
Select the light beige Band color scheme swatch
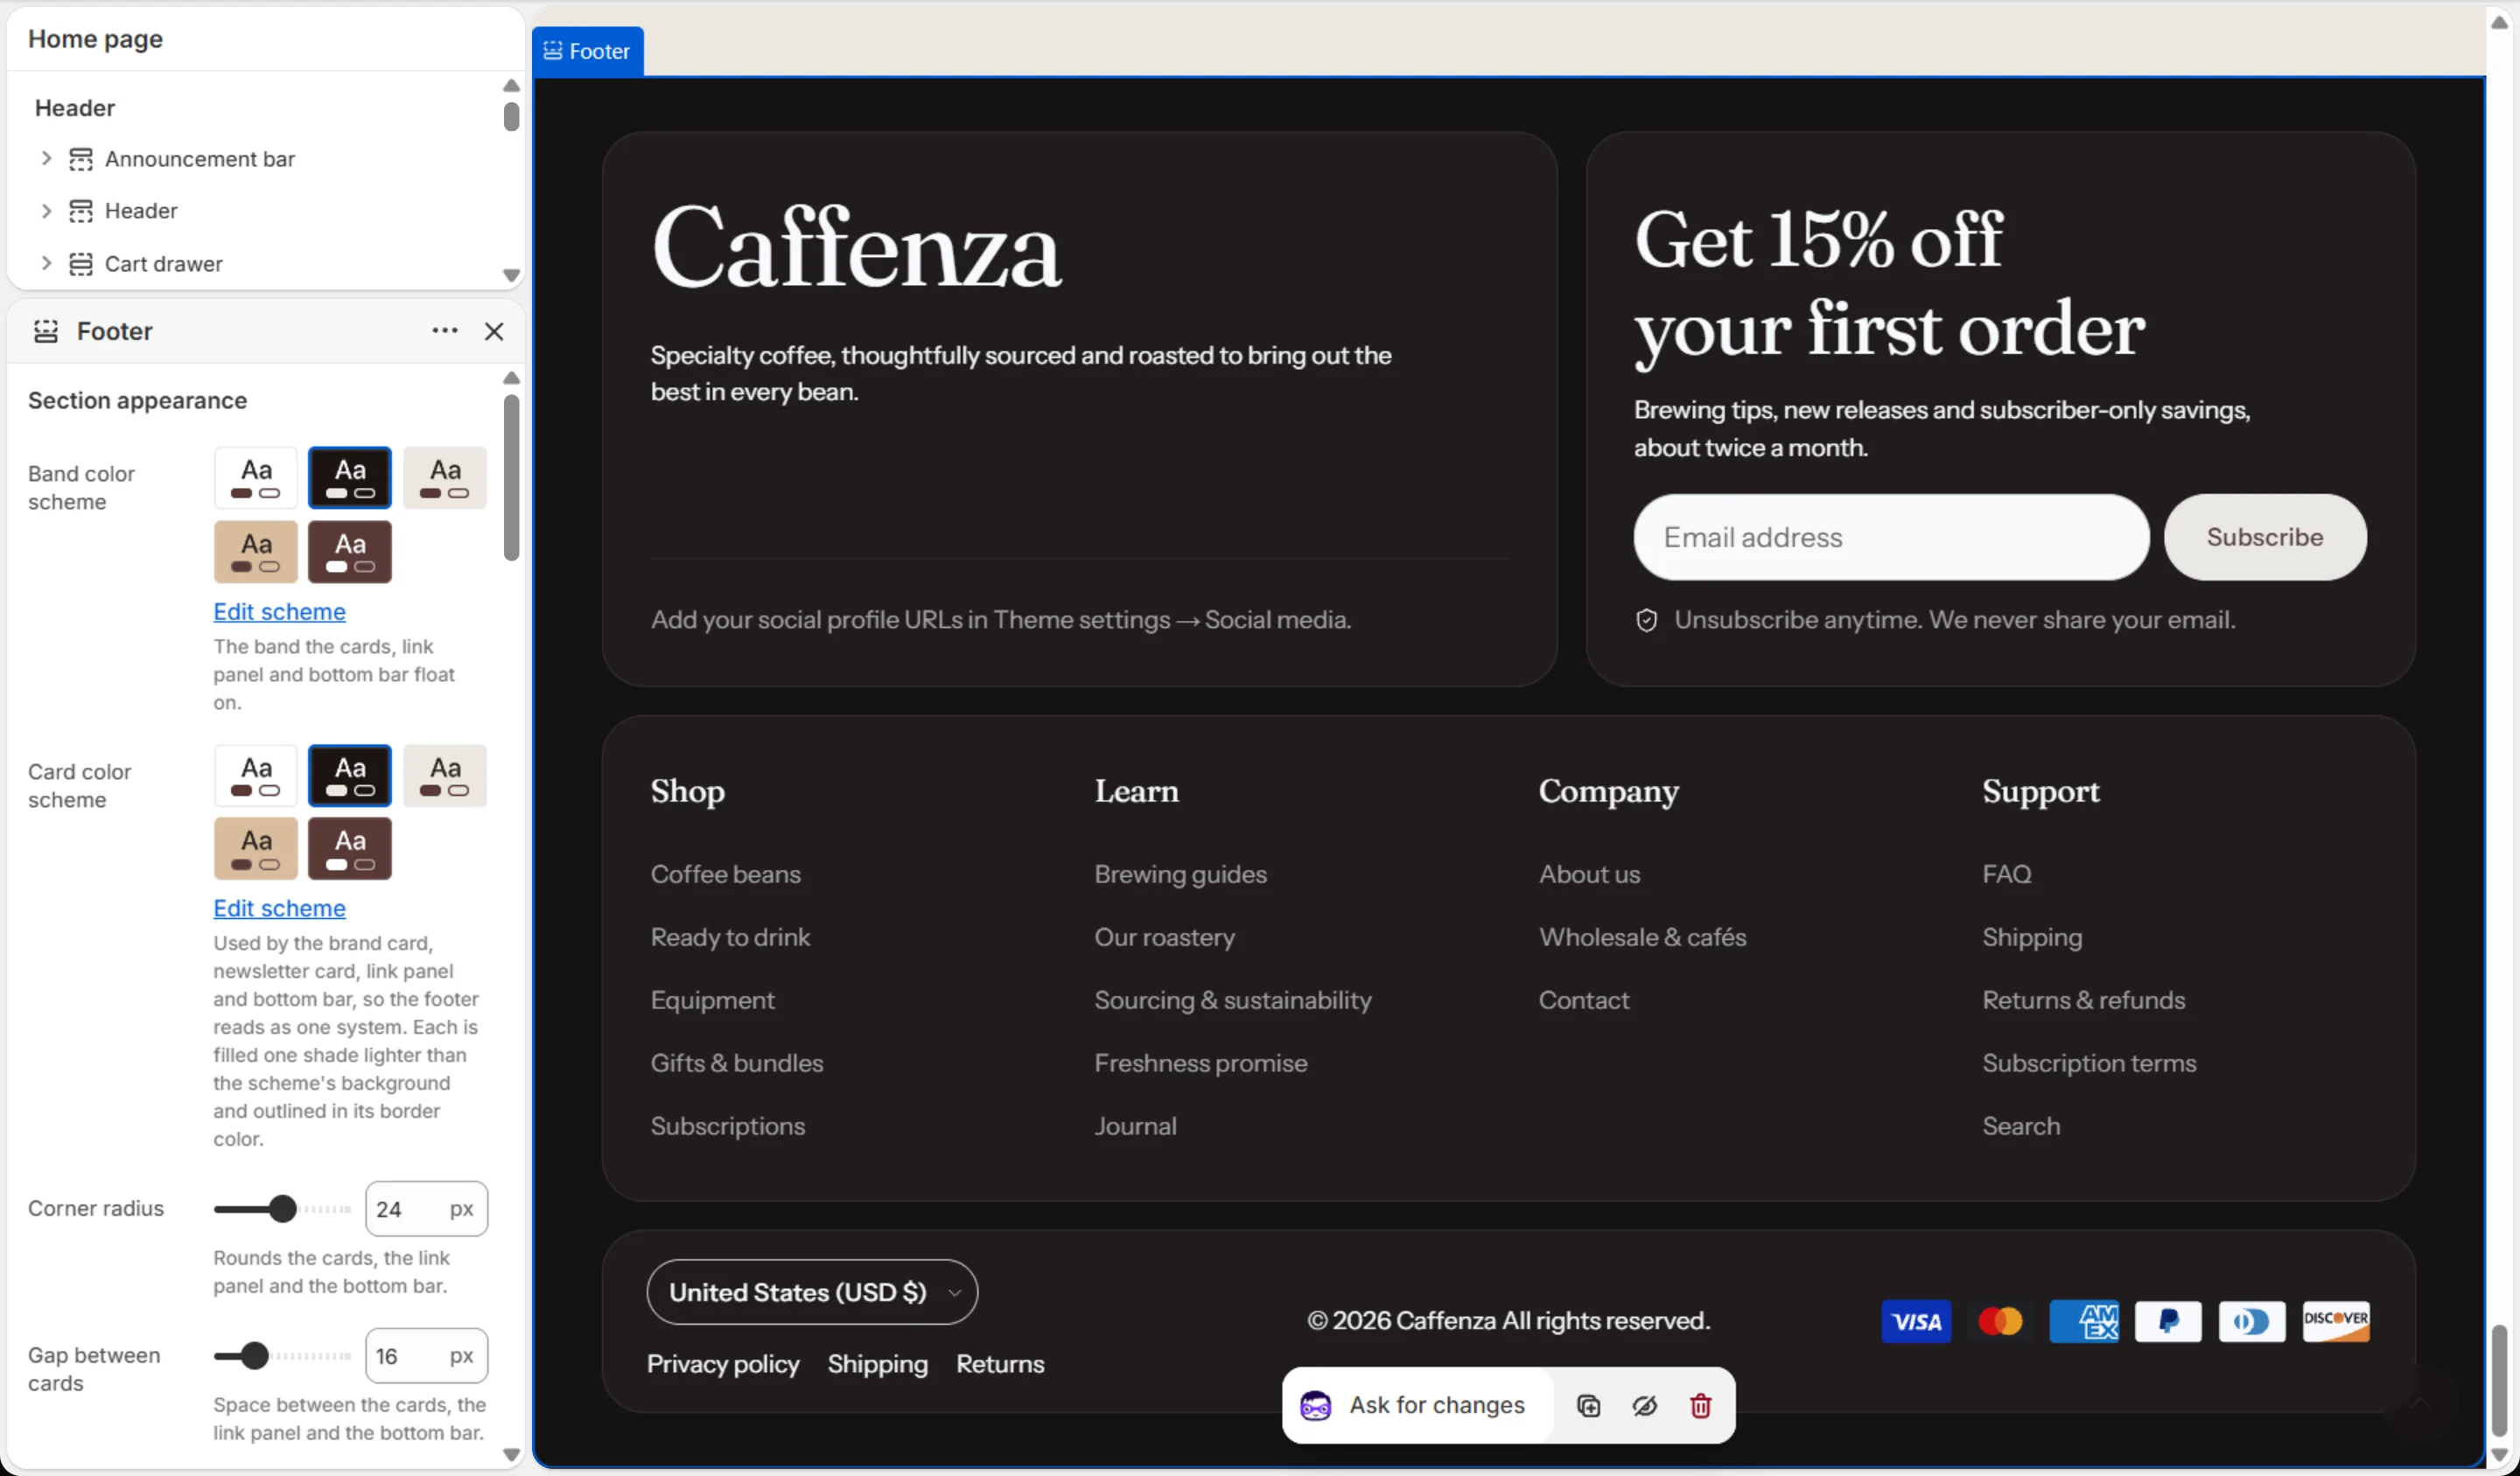click(445, 477)
